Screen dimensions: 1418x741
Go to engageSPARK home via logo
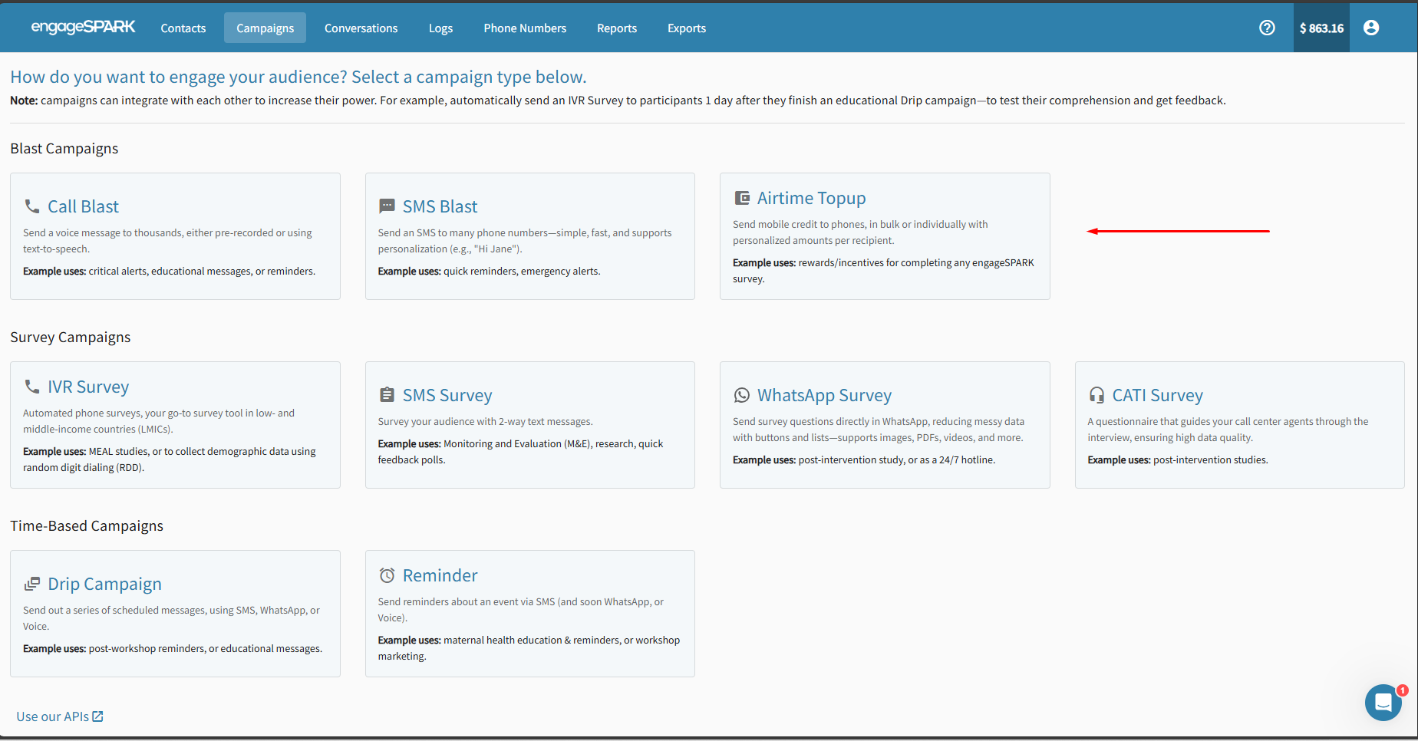pos(83,27)
